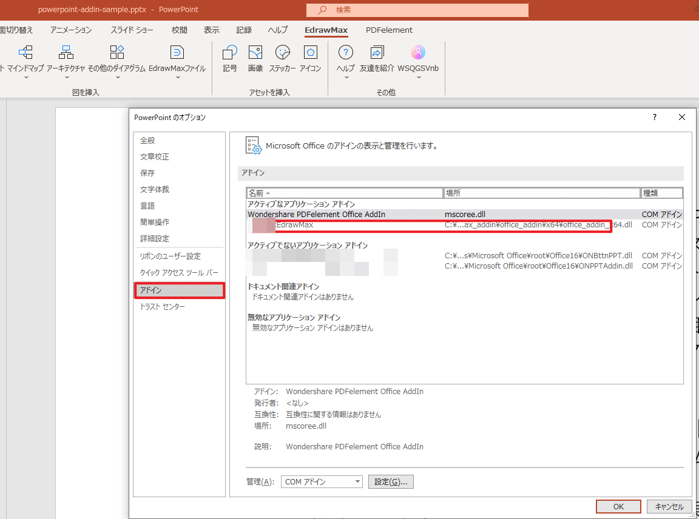Click the title bar search (検索) box
The height and width of the screenshot is (519, 699).
click(417, 10)
